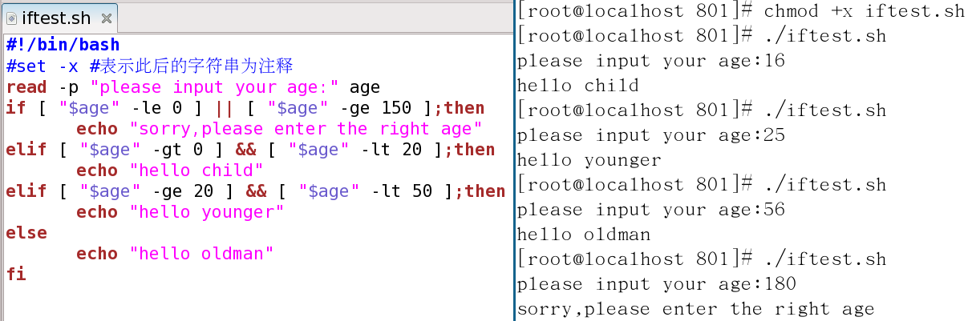This screenshot has width=972, height=321.
Task: Select the iftest.sh editor tab
Action: pyautogui.click(x=59, y=17)
